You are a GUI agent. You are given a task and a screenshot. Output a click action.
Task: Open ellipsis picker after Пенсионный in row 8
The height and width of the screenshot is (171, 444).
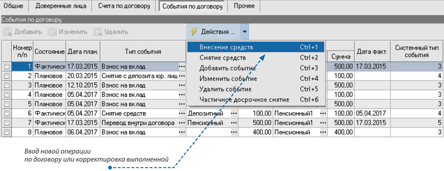(323, 132)
